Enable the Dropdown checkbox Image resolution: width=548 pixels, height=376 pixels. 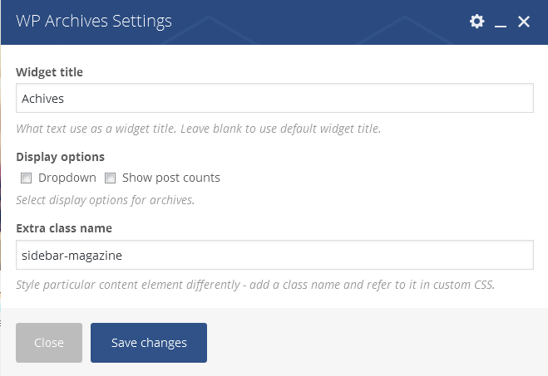27,178
